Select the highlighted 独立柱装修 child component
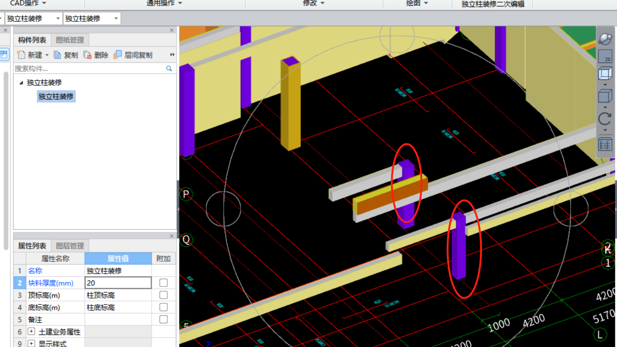 [x=56, y=96]
